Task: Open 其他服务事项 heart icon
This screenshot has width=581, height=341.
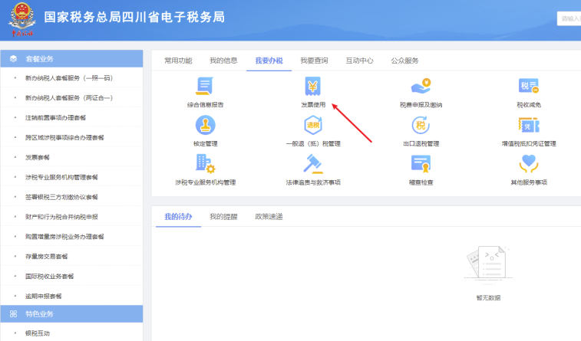Action: [x=529, y=164]
